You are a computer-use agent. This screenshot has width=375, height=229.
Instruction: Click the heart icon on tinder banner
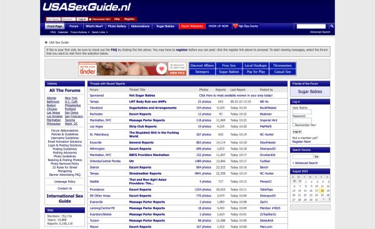(x=162, y=69)
